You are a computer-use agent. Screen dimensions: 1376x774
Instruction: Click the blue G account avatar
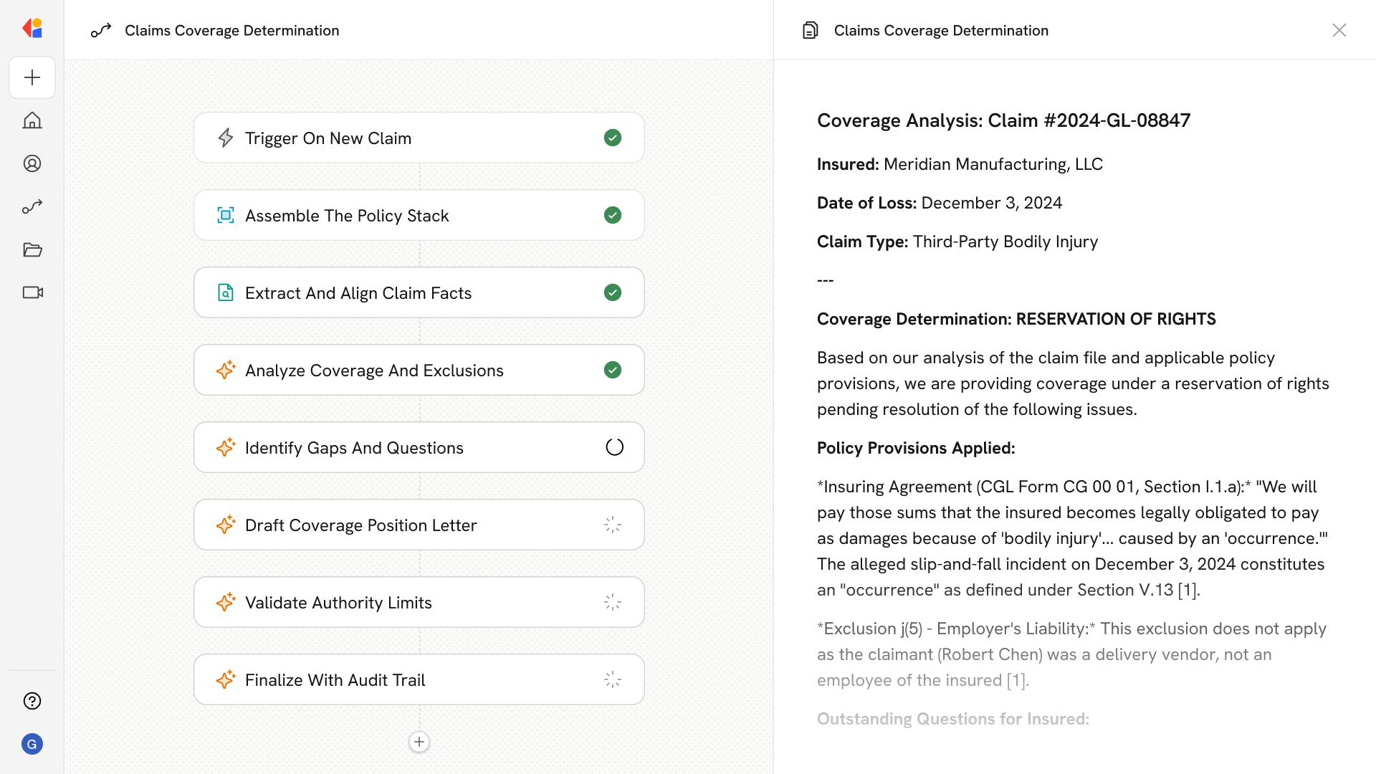32,744
